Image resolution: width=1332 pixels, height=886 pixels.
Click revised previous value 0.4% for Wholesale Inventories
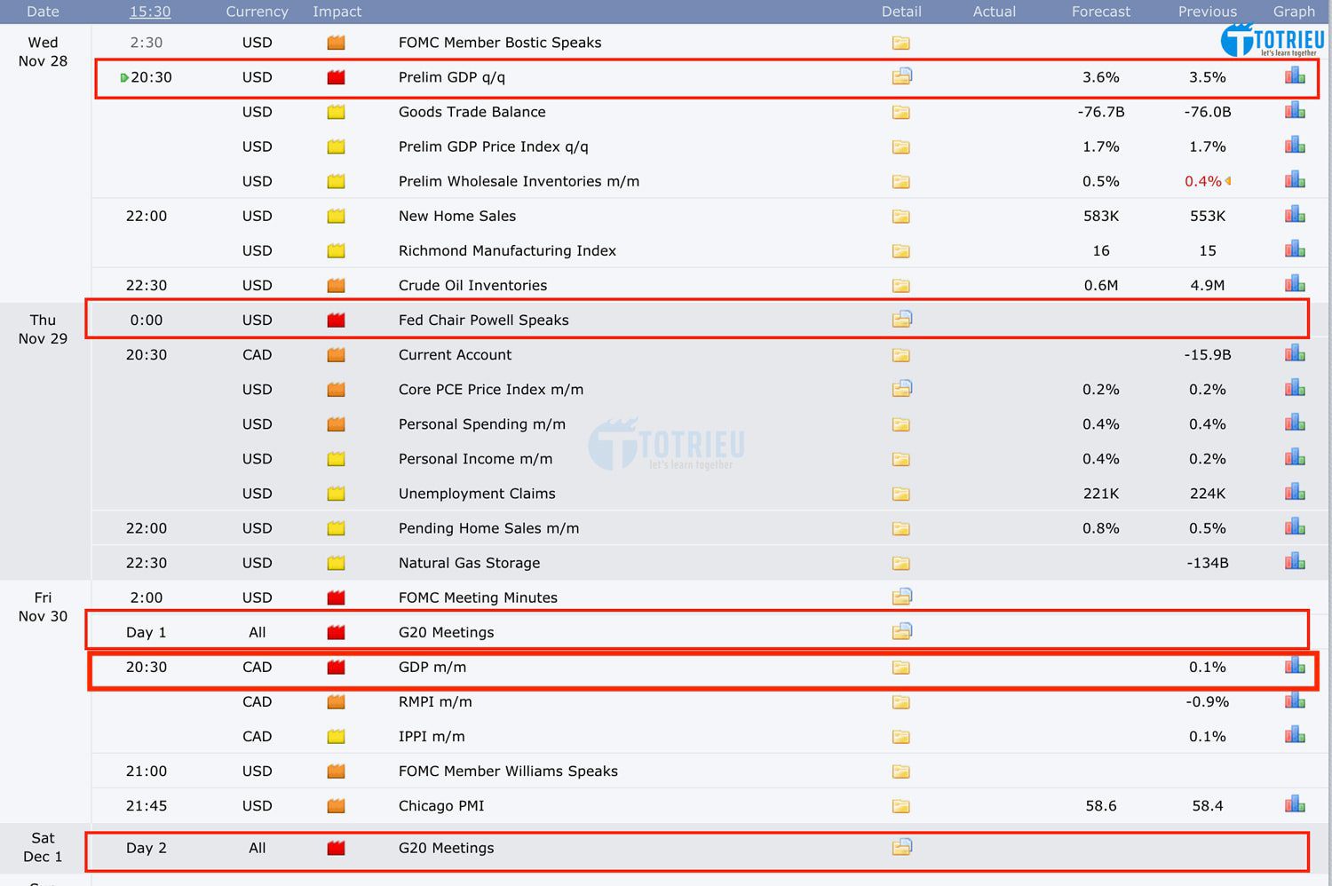(x=1202, y=181)
